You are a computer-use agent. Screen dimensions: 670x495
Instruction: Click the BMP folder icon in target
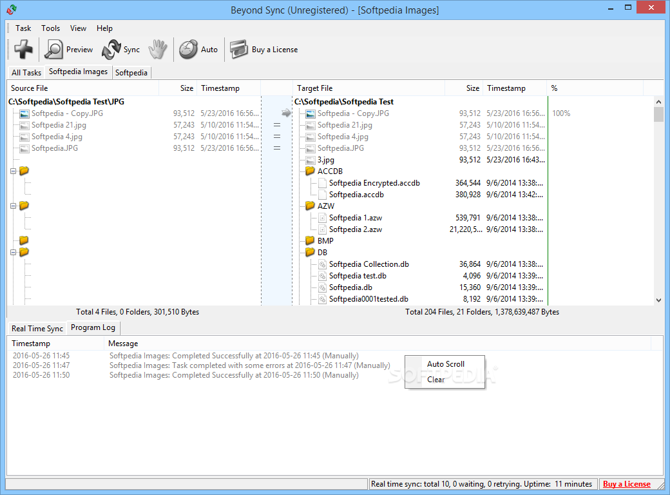pyautogui.click(x=311, y=240)
